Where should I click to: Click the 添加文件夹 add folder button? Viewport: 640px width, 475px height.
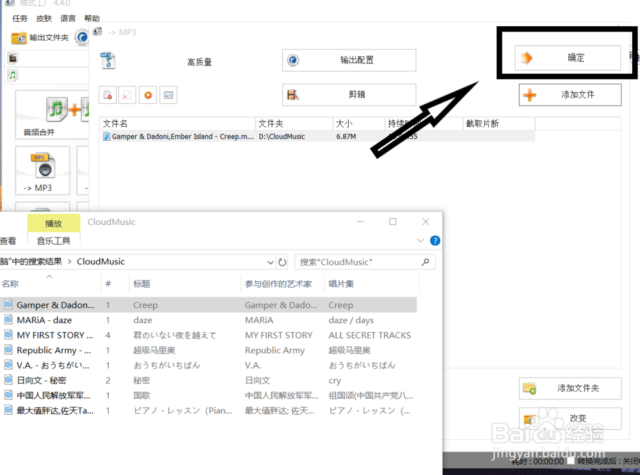click(x=570, y=388)
